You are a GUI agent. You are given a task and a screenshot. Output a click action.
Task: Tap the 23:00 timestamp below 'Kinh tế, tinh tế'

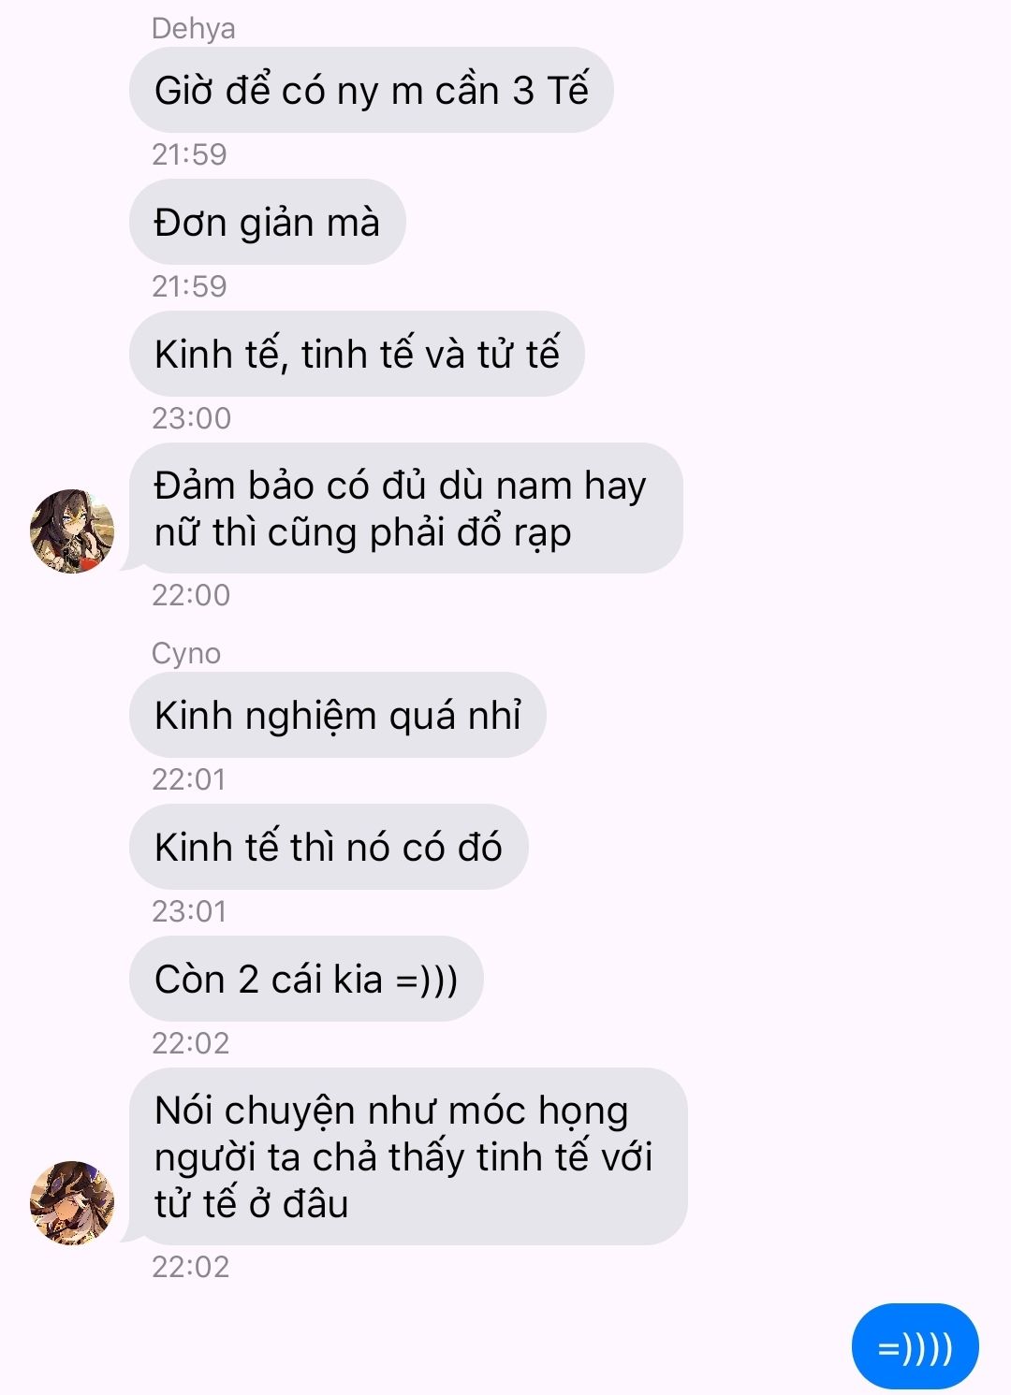191,418
